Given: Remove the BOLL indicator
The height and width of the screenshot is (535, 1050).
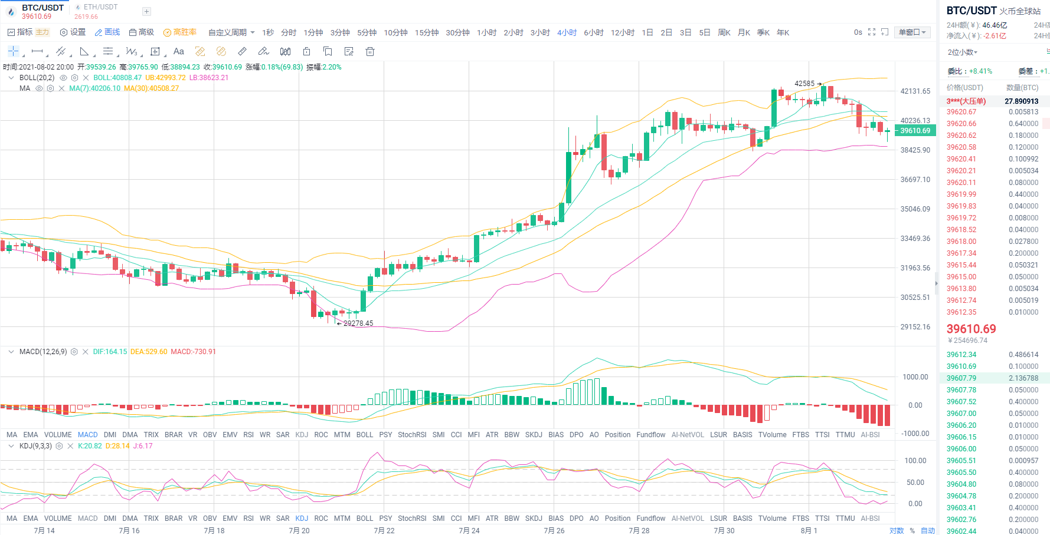Looking at the screenshot, I should (86, 78).
